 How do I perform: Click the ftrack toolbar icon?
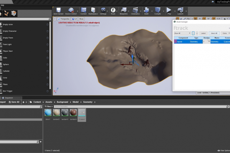(x=113, y=11)
